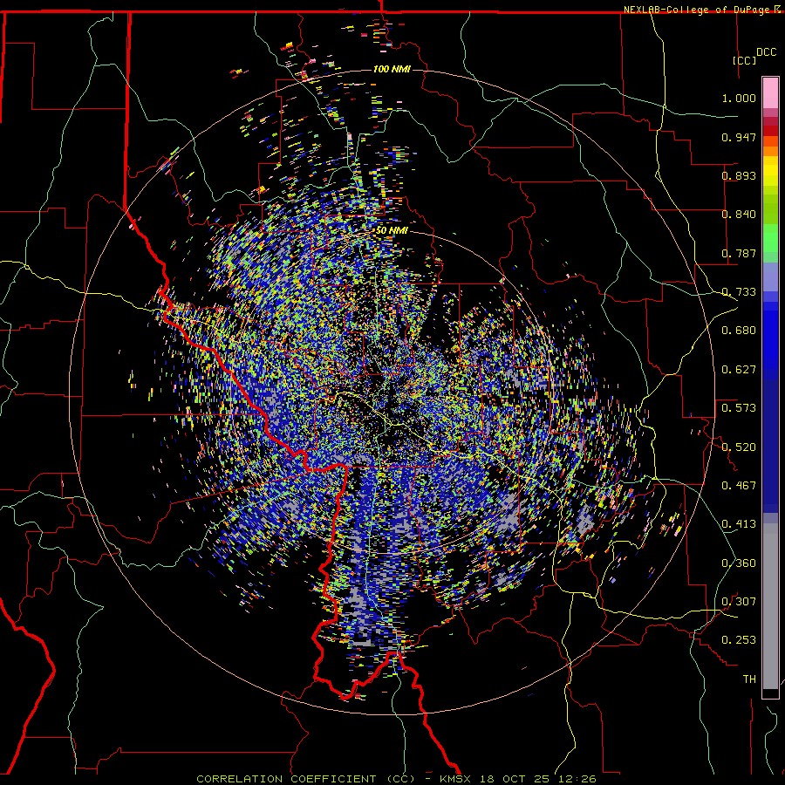Click the 0.360 legend value
Image resolution: width=785 pixels, height=785 pixels.
[739, 563]
